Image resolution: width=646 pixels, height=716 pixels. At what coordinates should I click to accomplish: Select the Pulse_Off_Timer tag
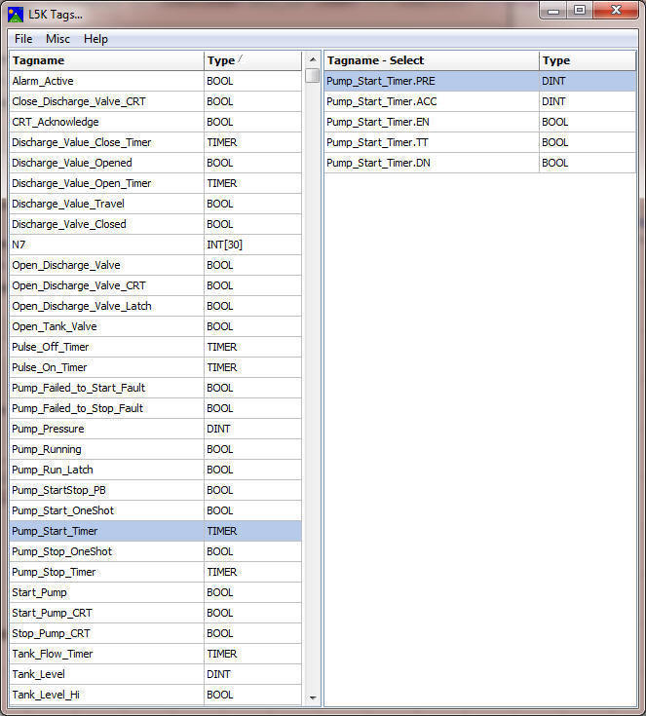(155, 347)
